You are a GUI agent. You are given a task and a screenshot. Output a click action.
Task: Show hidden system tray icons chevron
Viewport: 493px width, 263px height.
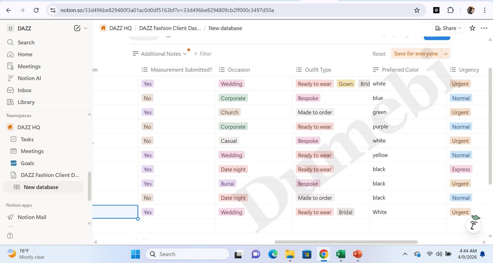click(x=405, y=254)
